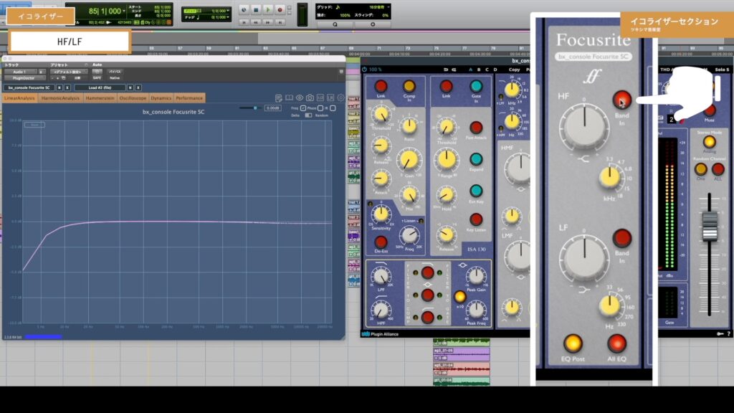Open the main counter 85|1|000 dropdown arrow
Image resolution: width=734 pixels, height=413 pixels.
123,11
